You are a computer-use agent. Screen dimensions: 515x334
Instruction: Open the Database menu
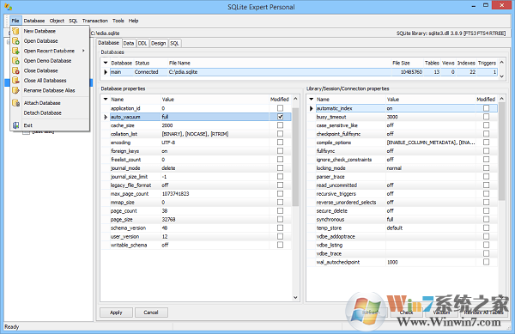tap(34, 21)
